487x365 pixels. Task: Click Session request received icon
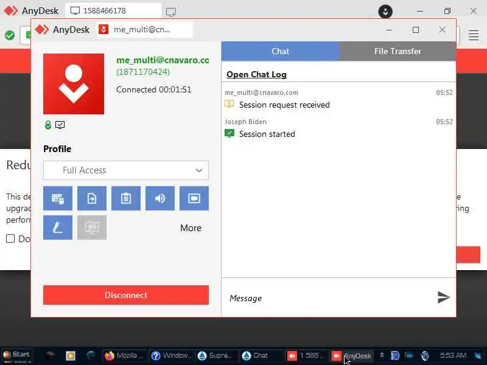229,104
